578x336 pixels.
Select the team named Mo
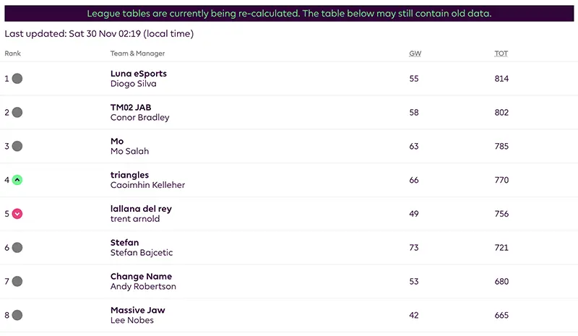coord(117,142)
